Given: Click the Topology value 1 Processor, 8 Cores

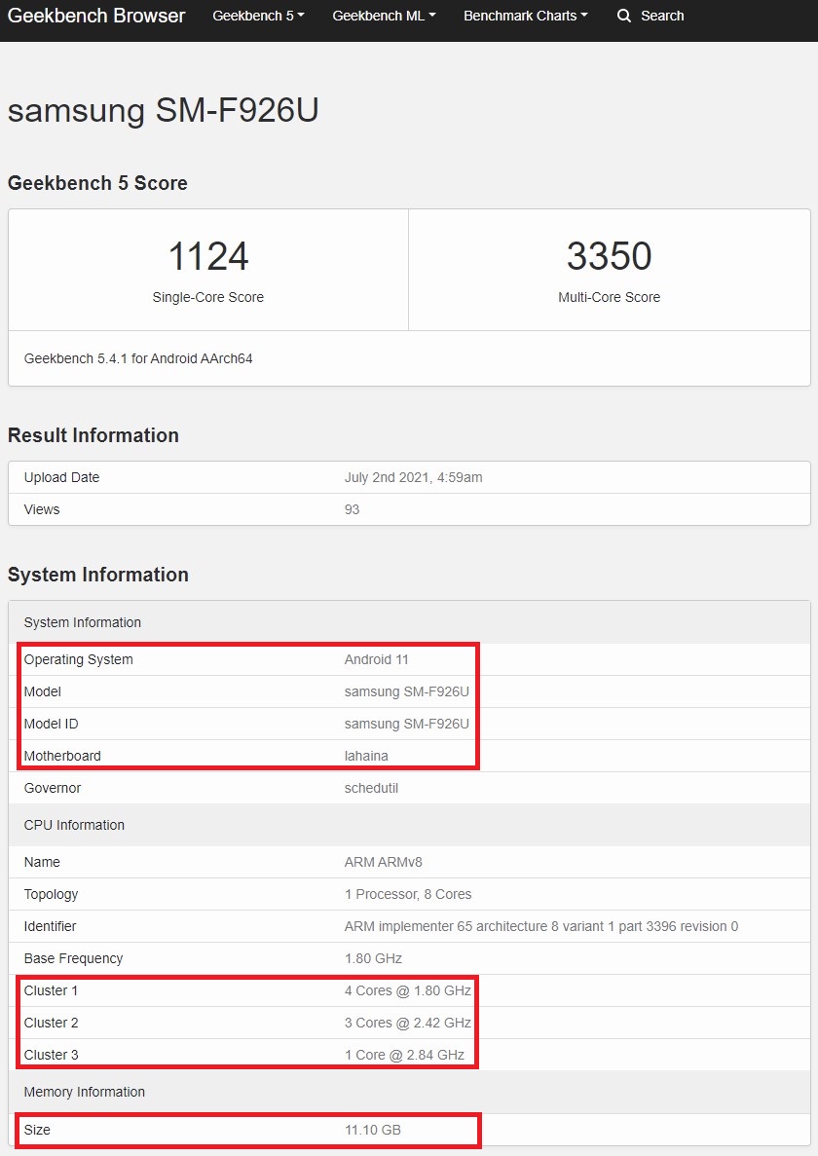Looking at the screenshot, I should click(x=408, y=894).
